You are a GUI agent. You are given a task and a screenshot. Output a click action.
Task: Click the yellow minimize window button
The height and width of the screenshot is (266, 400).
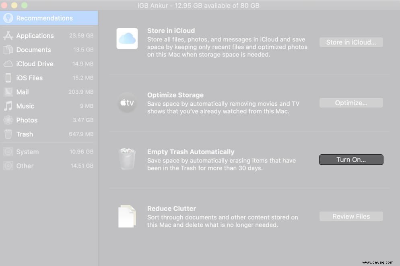point(14,5)
